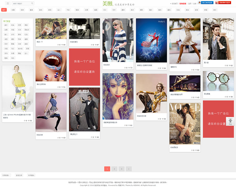
Task: Select the 首页 navigation tab
Action: pos(4,10)
